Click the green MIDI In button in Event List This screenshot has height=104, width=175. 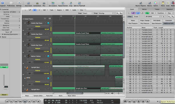(x=147, y=13)
